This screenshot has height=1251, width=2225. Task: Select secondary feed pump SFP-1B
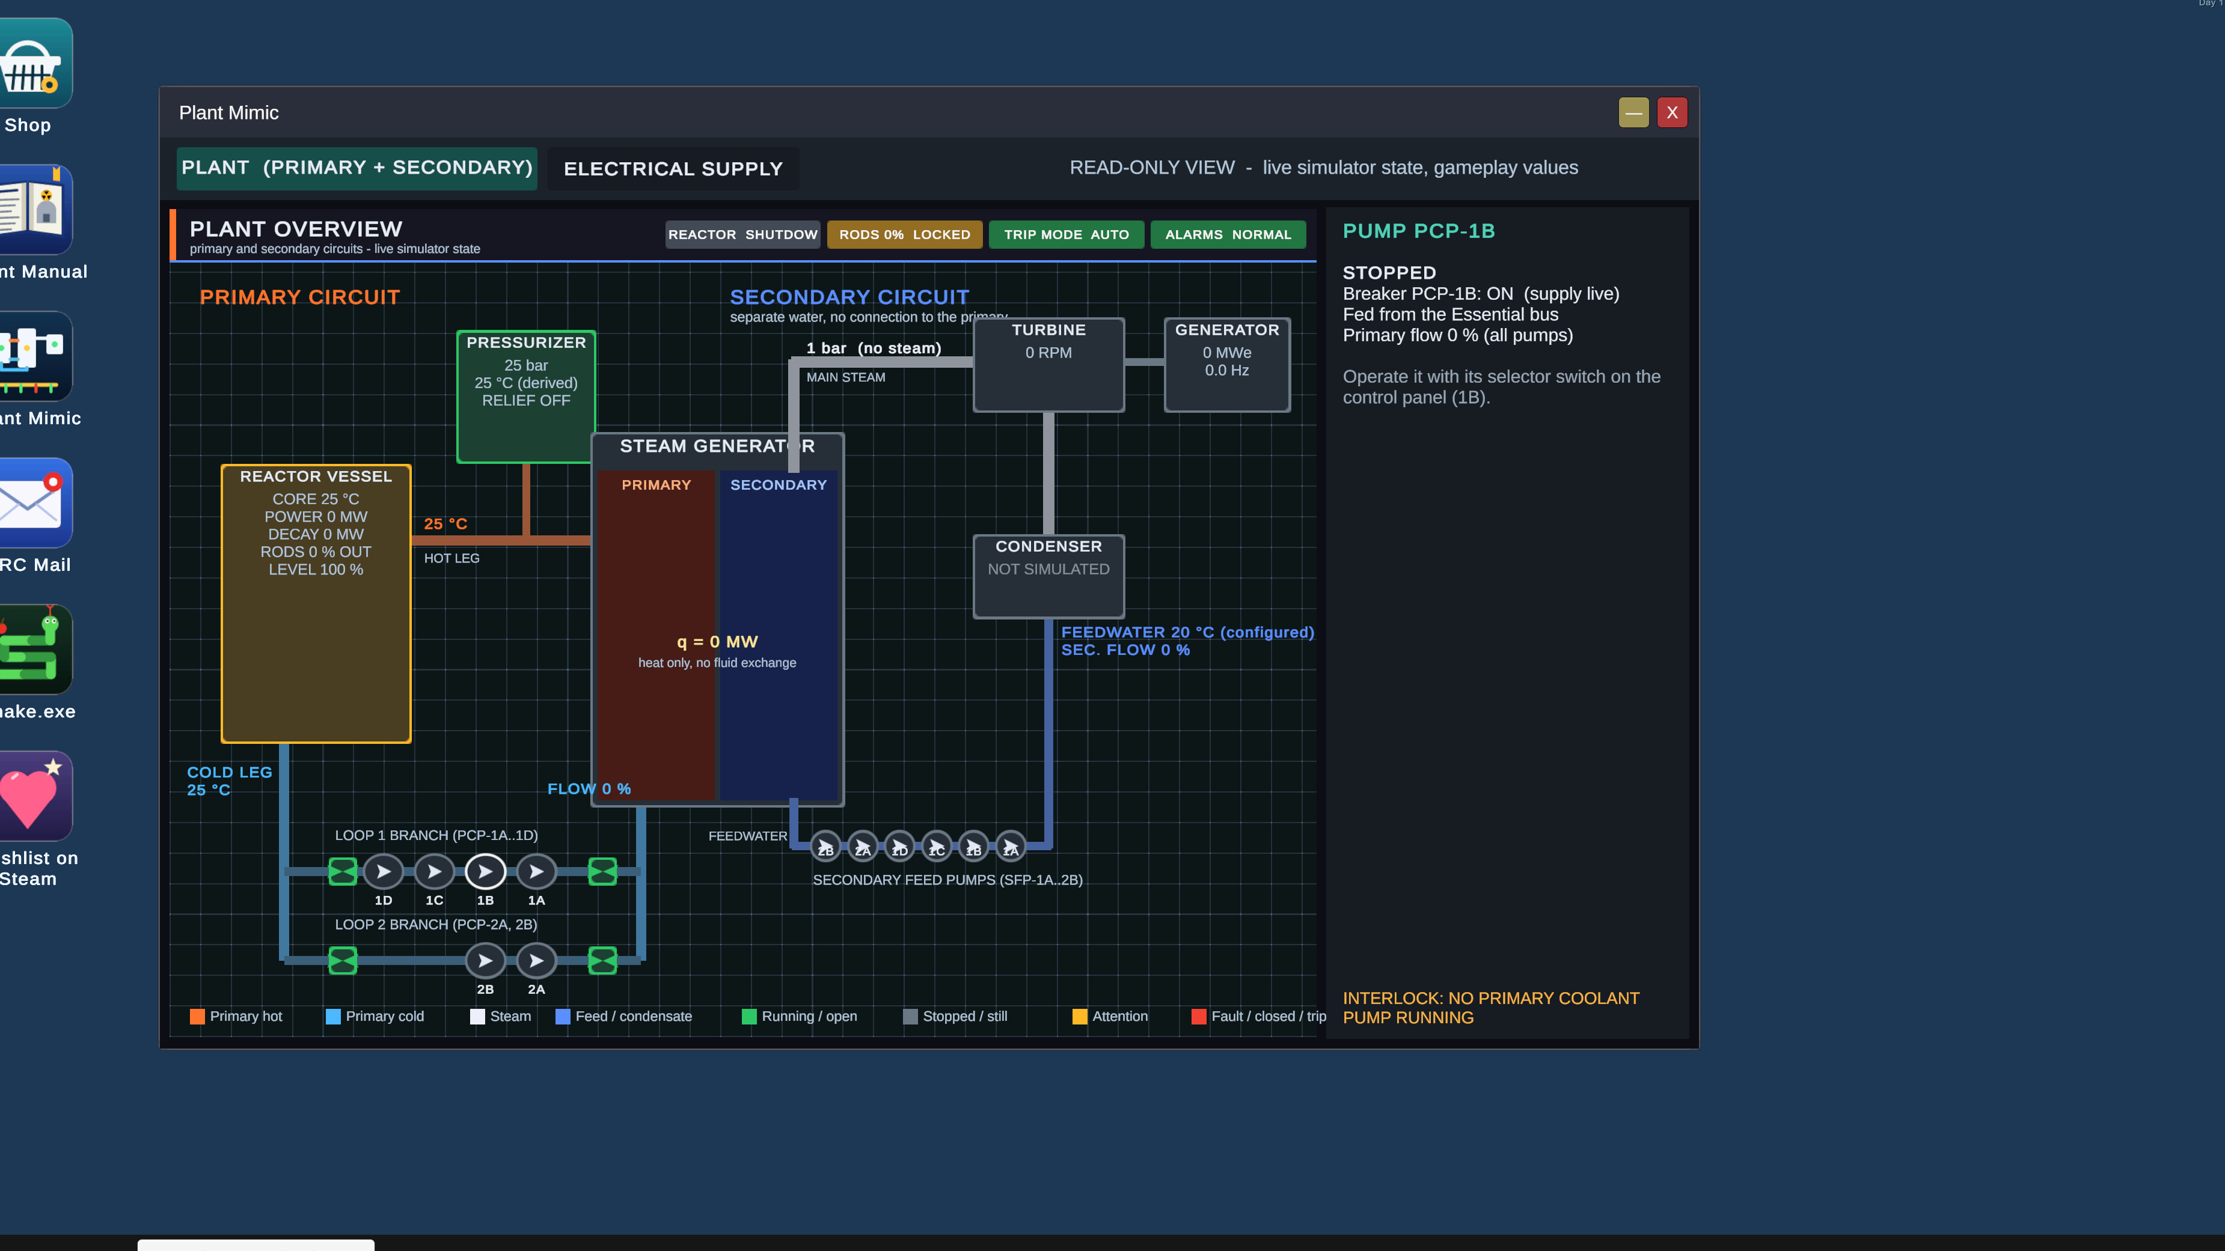coord(973,846)
